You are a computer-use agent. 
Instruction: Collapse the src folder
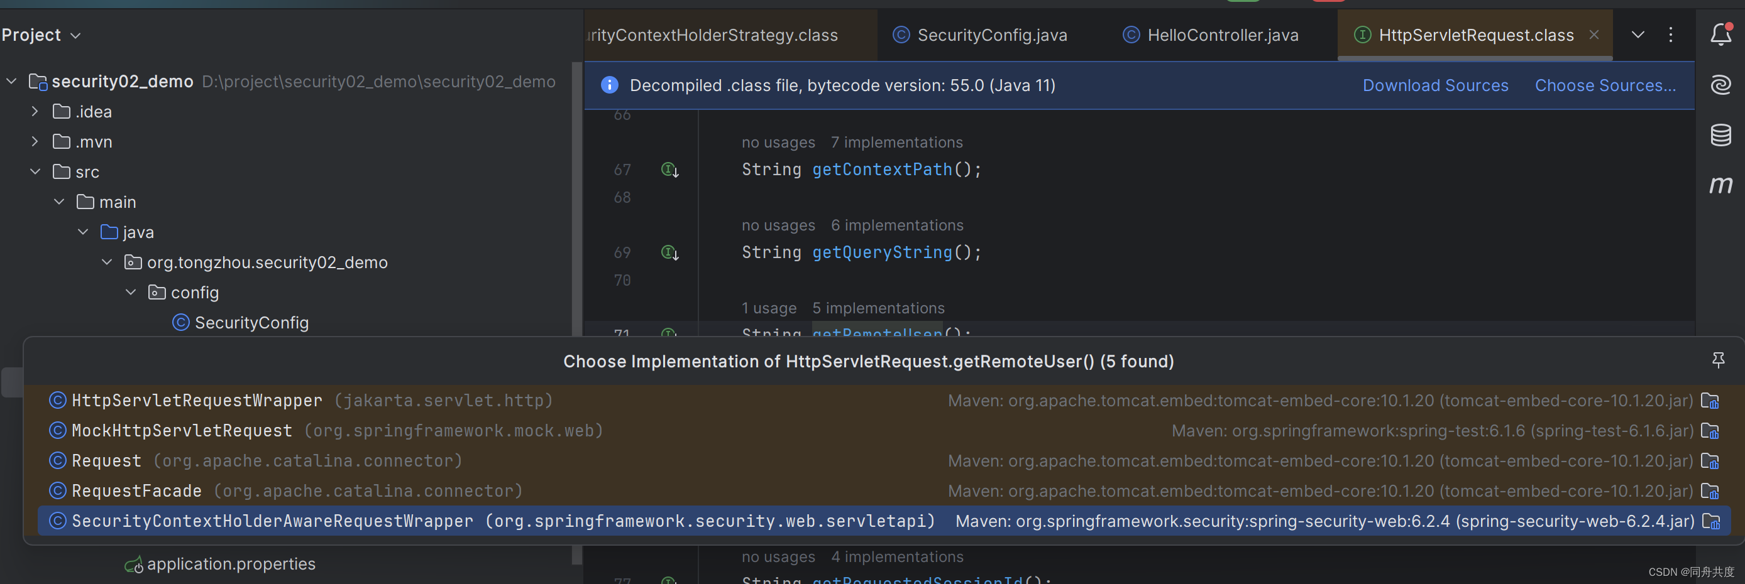pos(35,172)
